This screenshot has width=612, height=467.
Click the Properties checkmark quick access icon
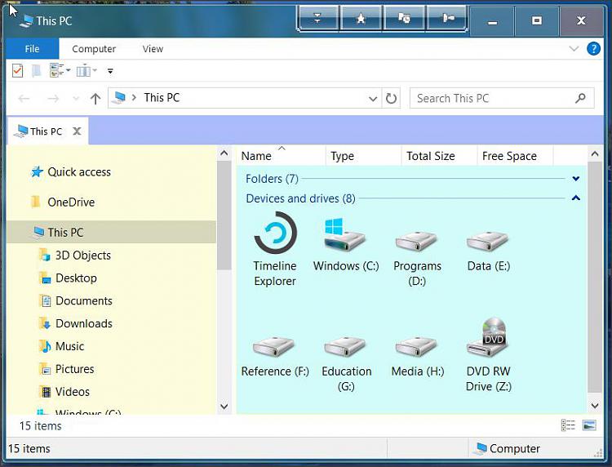18,71
